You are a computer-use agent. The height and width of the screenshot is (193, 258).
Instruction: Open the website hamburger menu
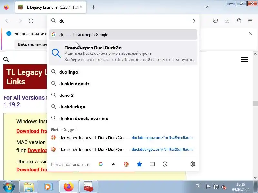(x=244, y=60)
